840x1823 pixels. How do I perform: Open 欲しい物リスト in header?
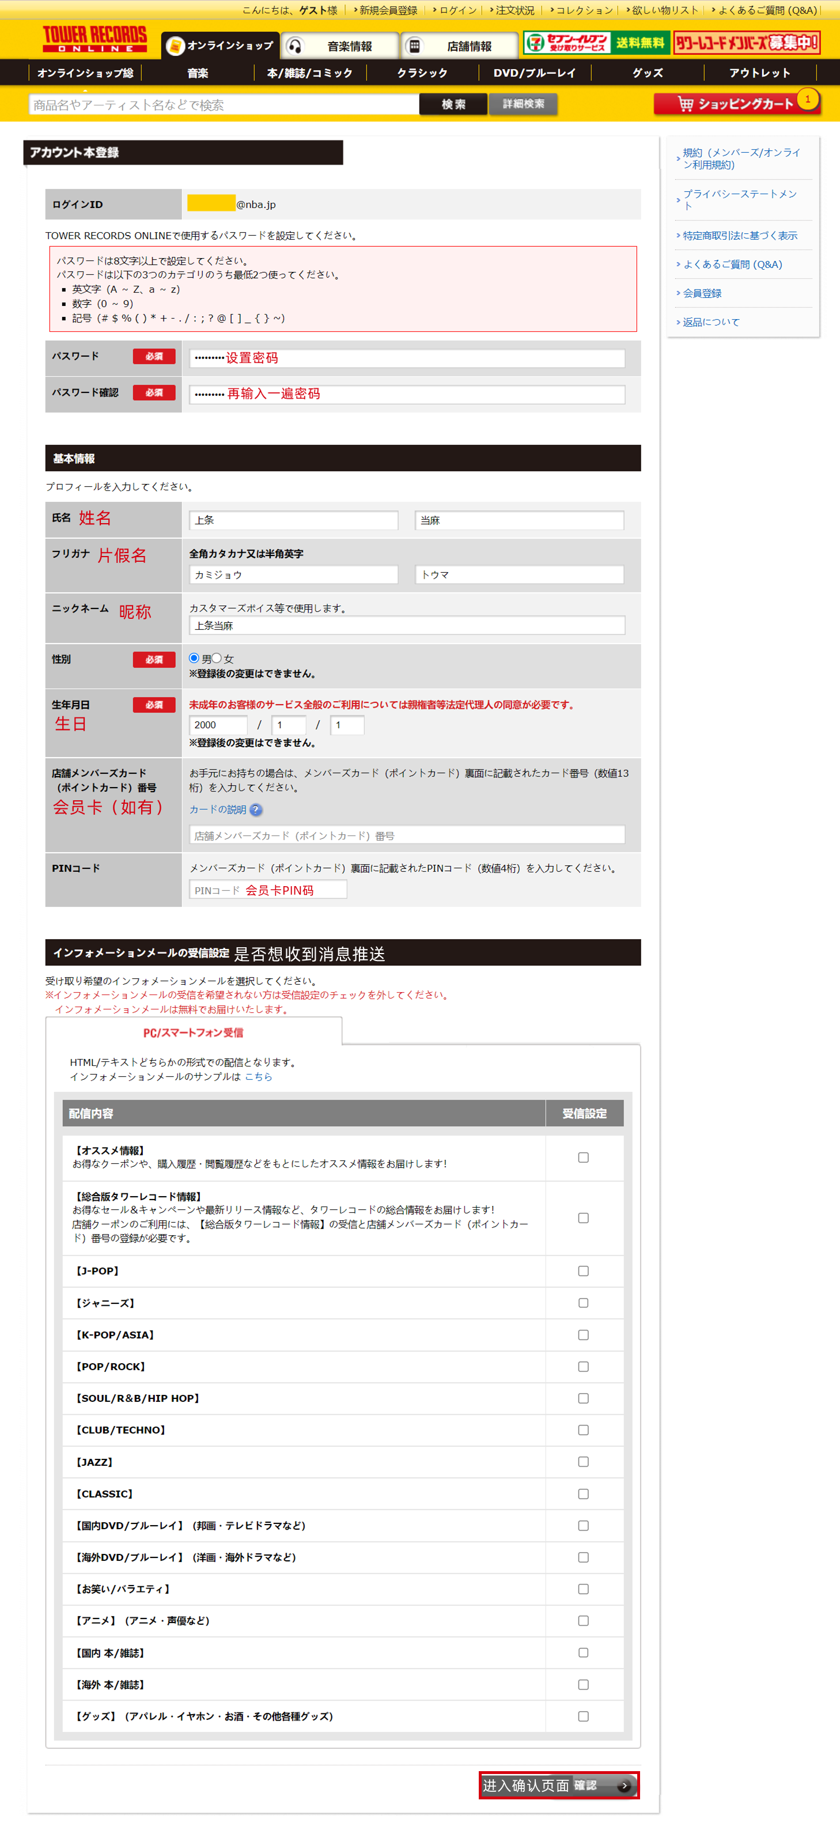pos(664,10)
